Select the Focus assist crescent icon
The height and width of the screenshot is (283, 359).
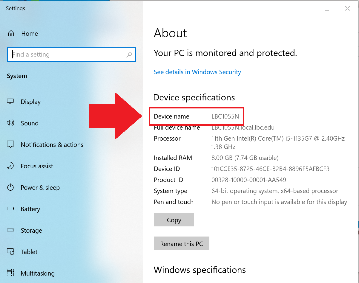click(10, 166)
